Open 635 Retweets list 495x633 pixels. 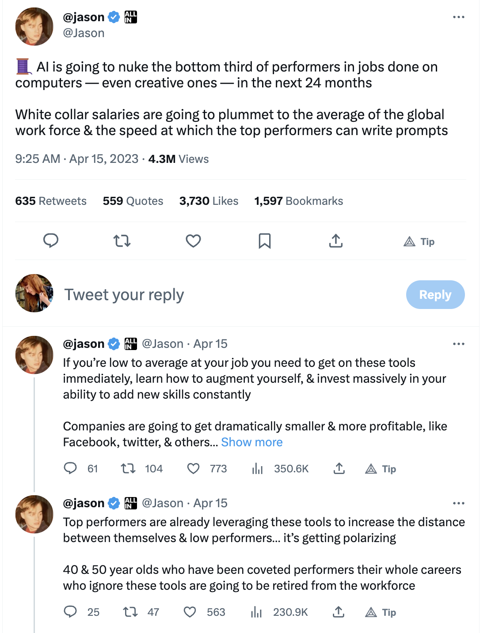(51, 201)
